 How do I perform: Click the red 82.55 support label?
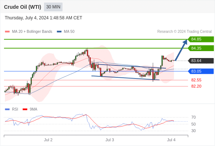[x=196, y=80]
